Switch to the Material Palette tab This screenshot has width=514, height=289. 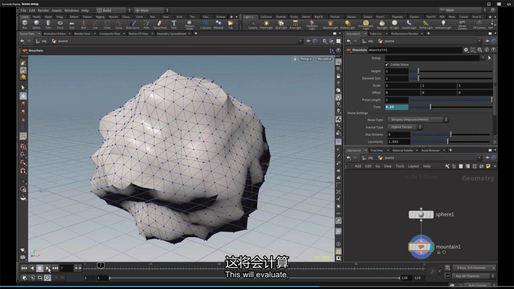tap(403, 151)
